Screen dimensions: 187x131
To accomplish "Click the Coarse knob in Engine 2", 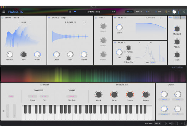I will tap(56, 54).
